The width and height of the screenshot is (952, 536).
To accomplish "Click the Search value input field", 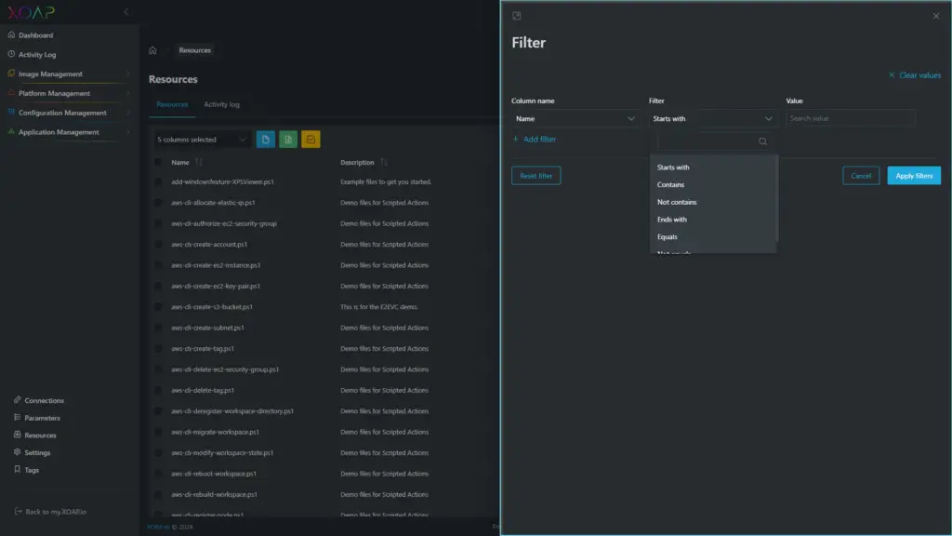I will coord(851,118).
